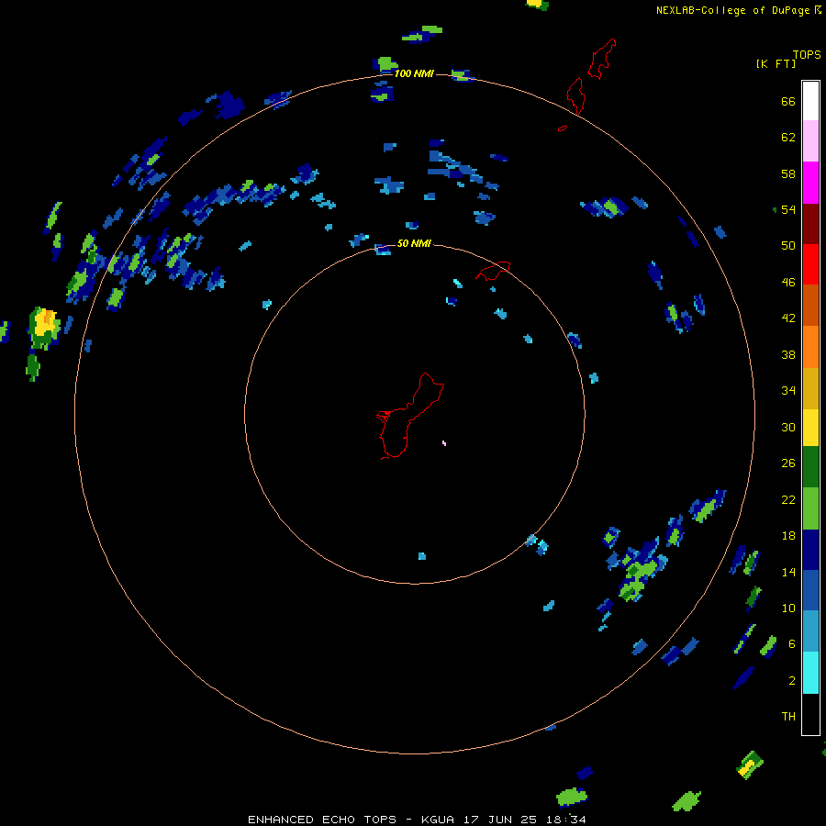Click legend value "54"
Screen dimensions: 826x826
[788, 209]
